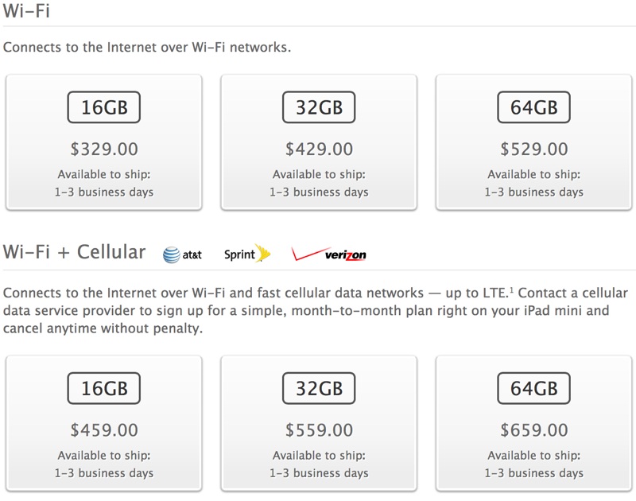Select the Wi-Fi 32GB $429.00 option
Screen dimensions: 636x501
click(319, 142)
